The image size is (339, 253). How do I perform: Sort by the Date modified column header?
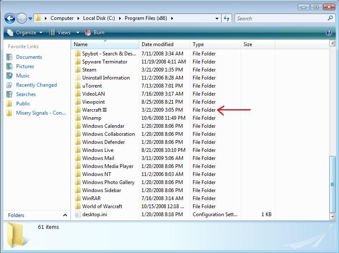click(x=164, y=44)
